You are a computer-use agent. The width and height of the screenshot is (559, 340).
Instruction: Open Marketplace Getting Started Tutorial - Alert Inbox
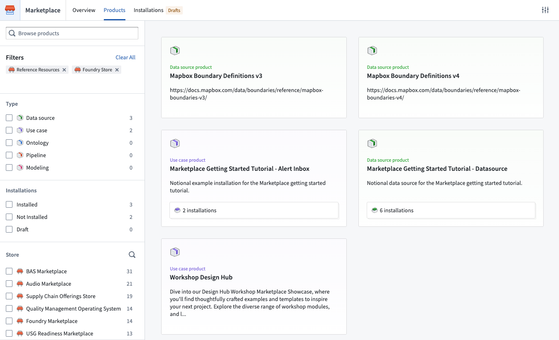pos(240,169)
